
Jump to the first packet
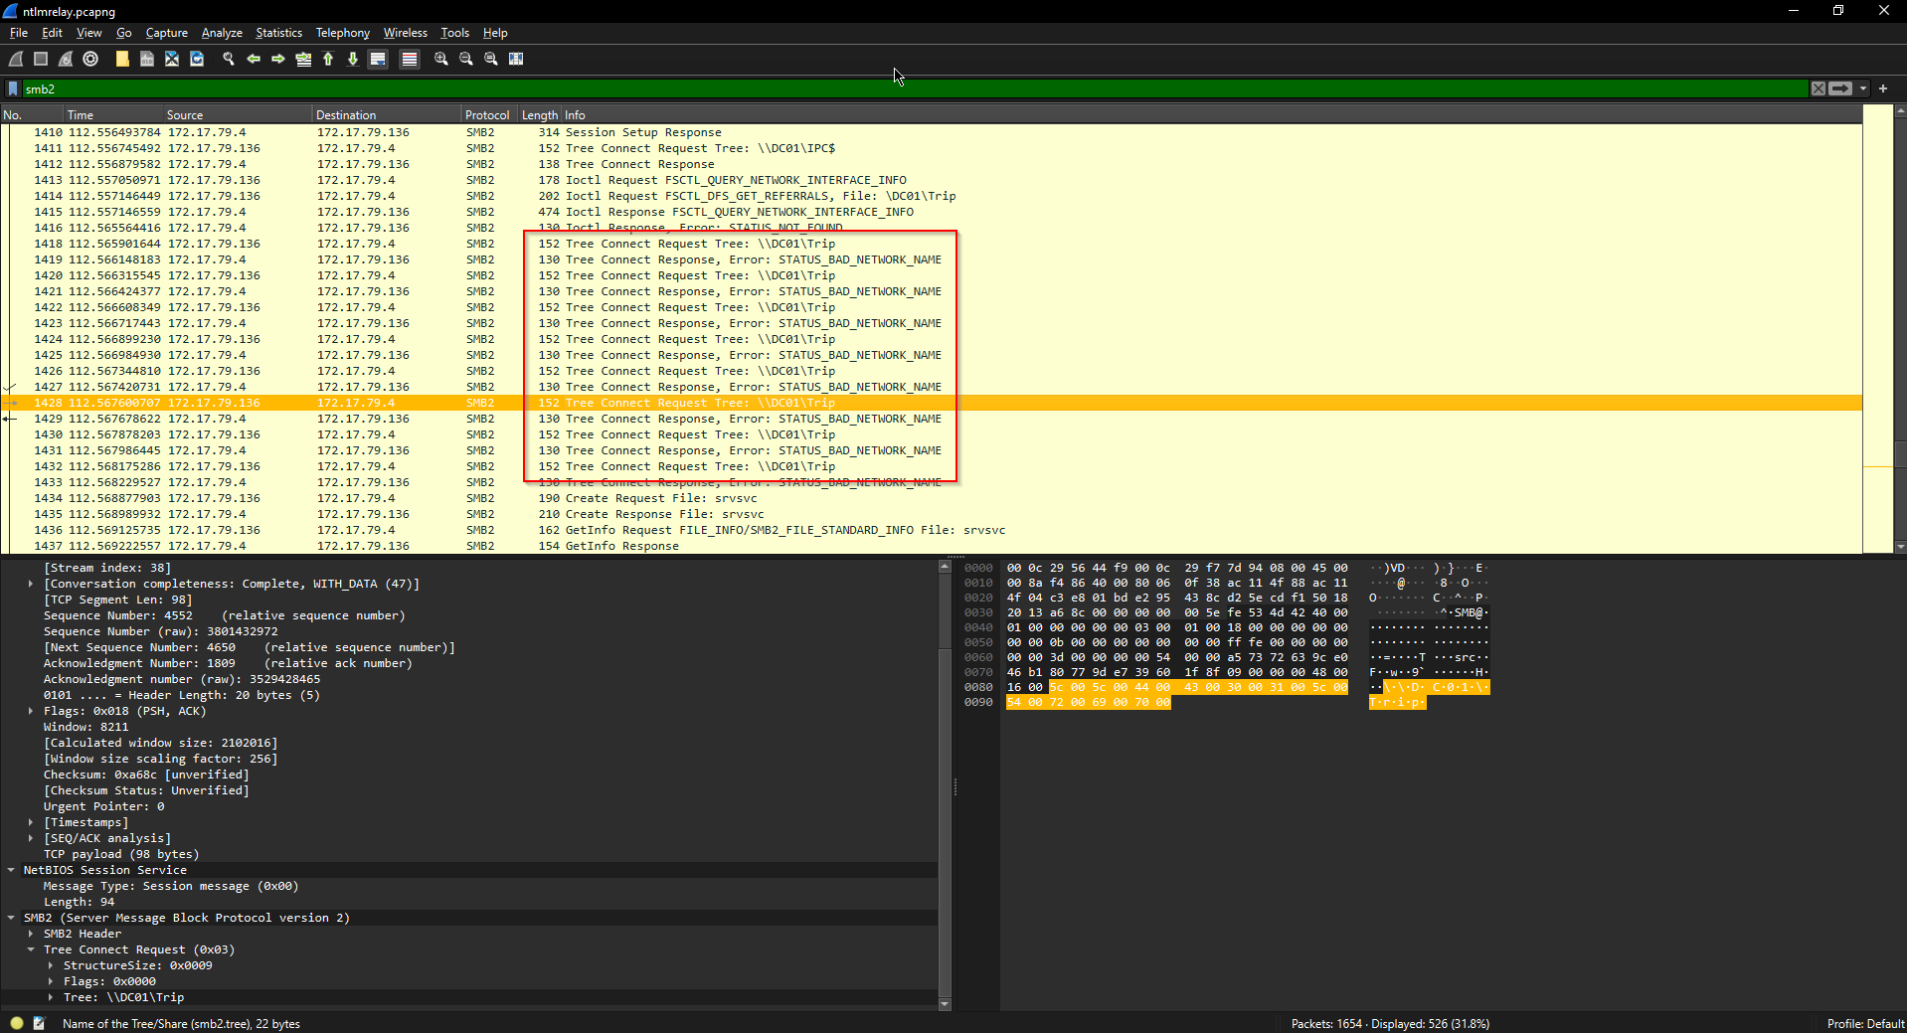pos(328,59)
